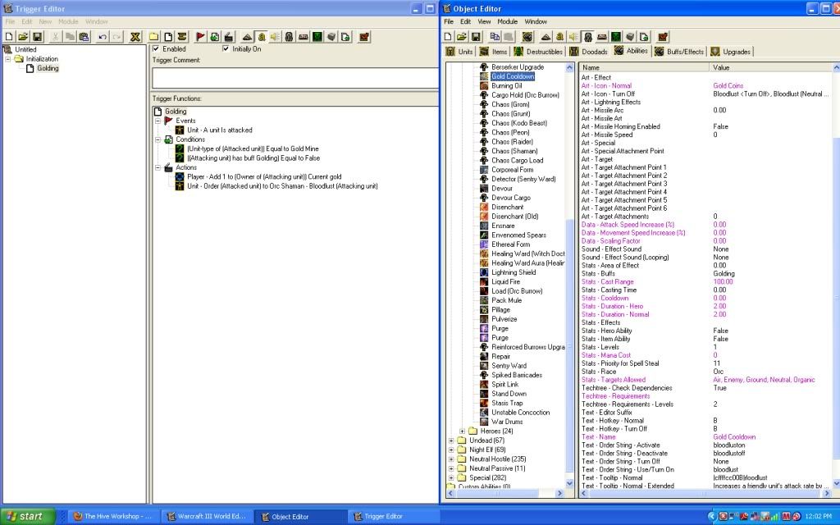The width and height of the screenshot is (840, 525).
Task: Copy the selected object in Object Editor toolbar
Action: 495,36
